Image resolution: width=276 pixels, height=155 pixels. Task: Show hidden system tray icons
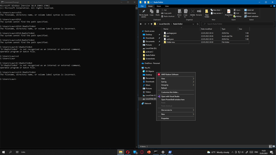[x=232, y=152]
